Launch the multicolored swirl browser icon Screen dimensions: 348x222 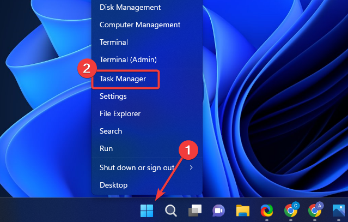(x=267, y=211)
